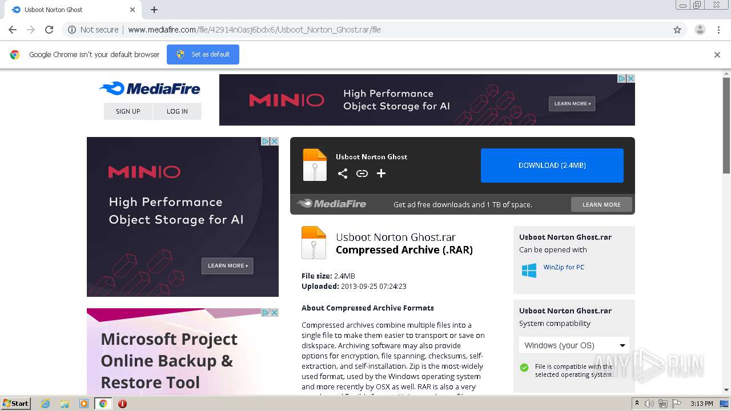Click the About Compressed Archive Formats heading
This screenshot has height=411, width=731.
point(368,308)
